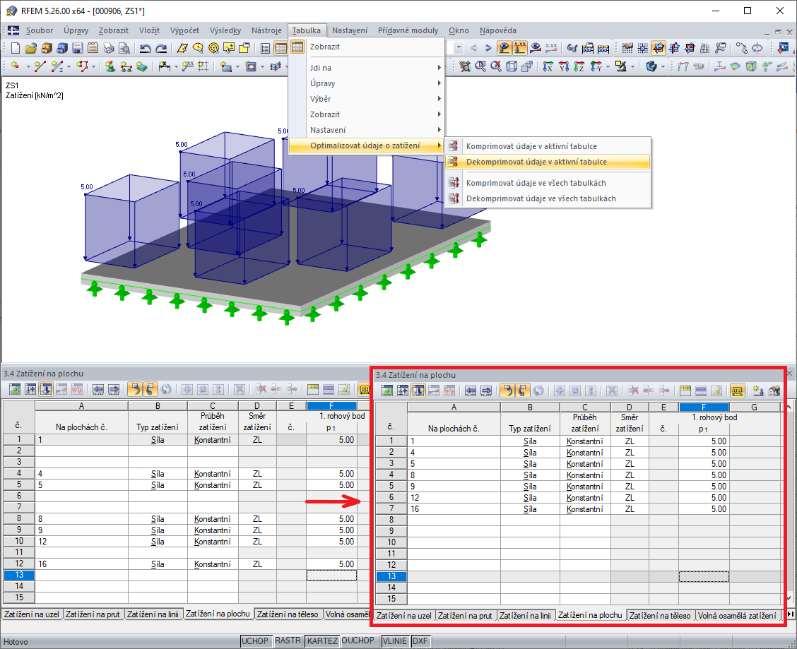Switch to Zatížení na prut tab in left table
This screenshot has width=797, height=649.
[x=93, y=614]
